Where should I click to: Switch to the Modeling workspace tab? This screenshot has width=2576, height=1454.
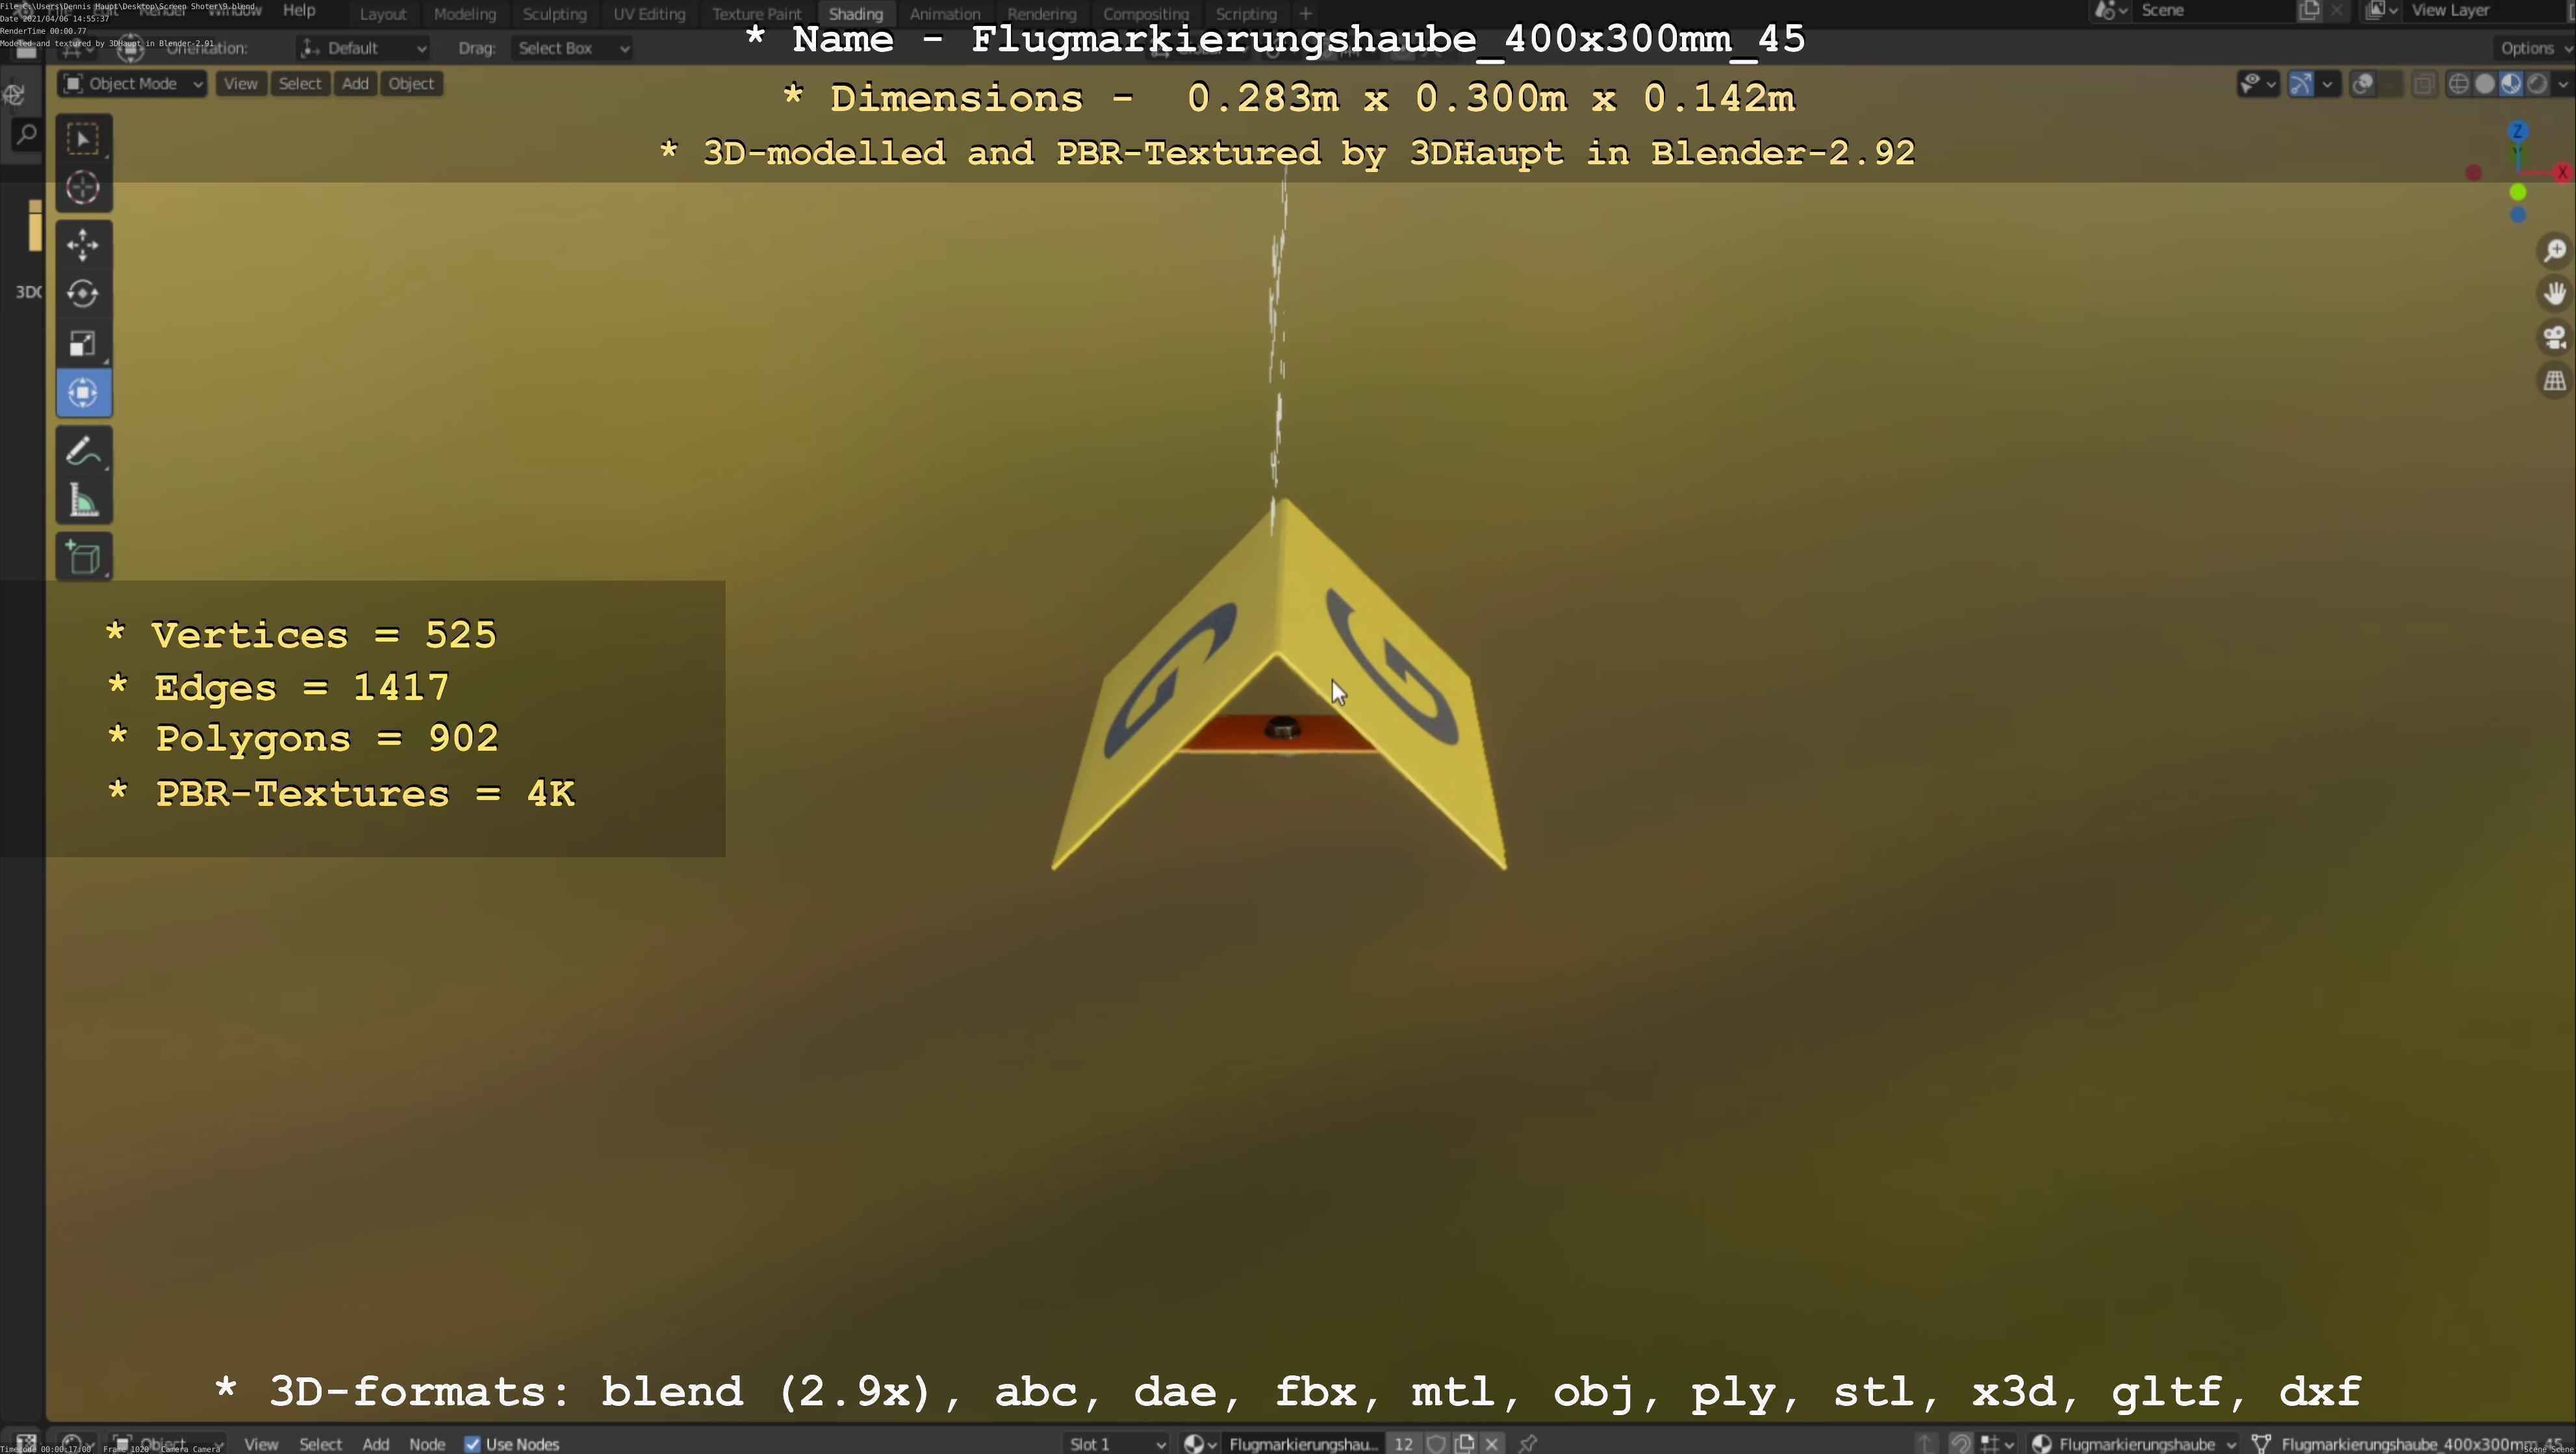[465, 14]
